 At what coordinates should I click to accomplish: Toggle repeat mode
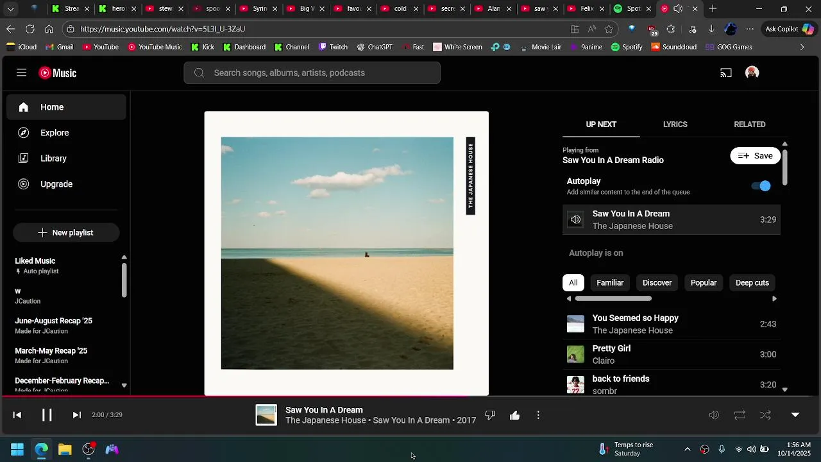click(x=740, y=415)
